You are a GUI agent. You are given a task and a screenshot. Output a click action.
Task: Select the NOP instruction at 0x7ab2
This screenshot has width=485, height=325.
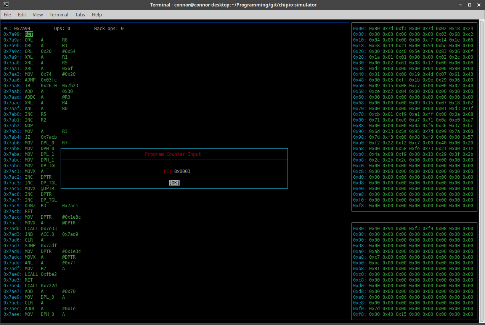(x=18, y=126)
